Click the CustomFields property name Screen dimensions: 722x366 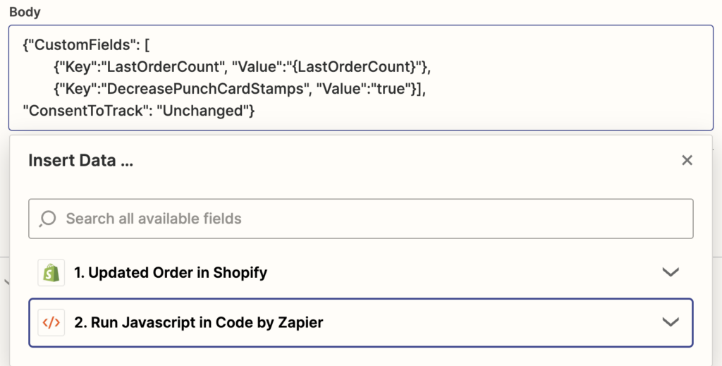83,46
